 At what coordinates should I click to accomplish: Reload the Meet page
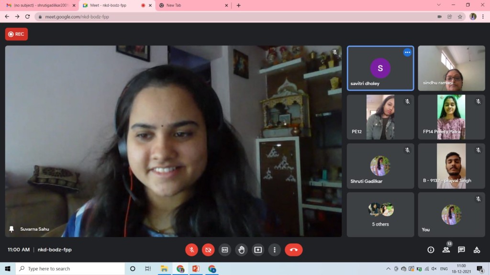(x=27, y=17)
